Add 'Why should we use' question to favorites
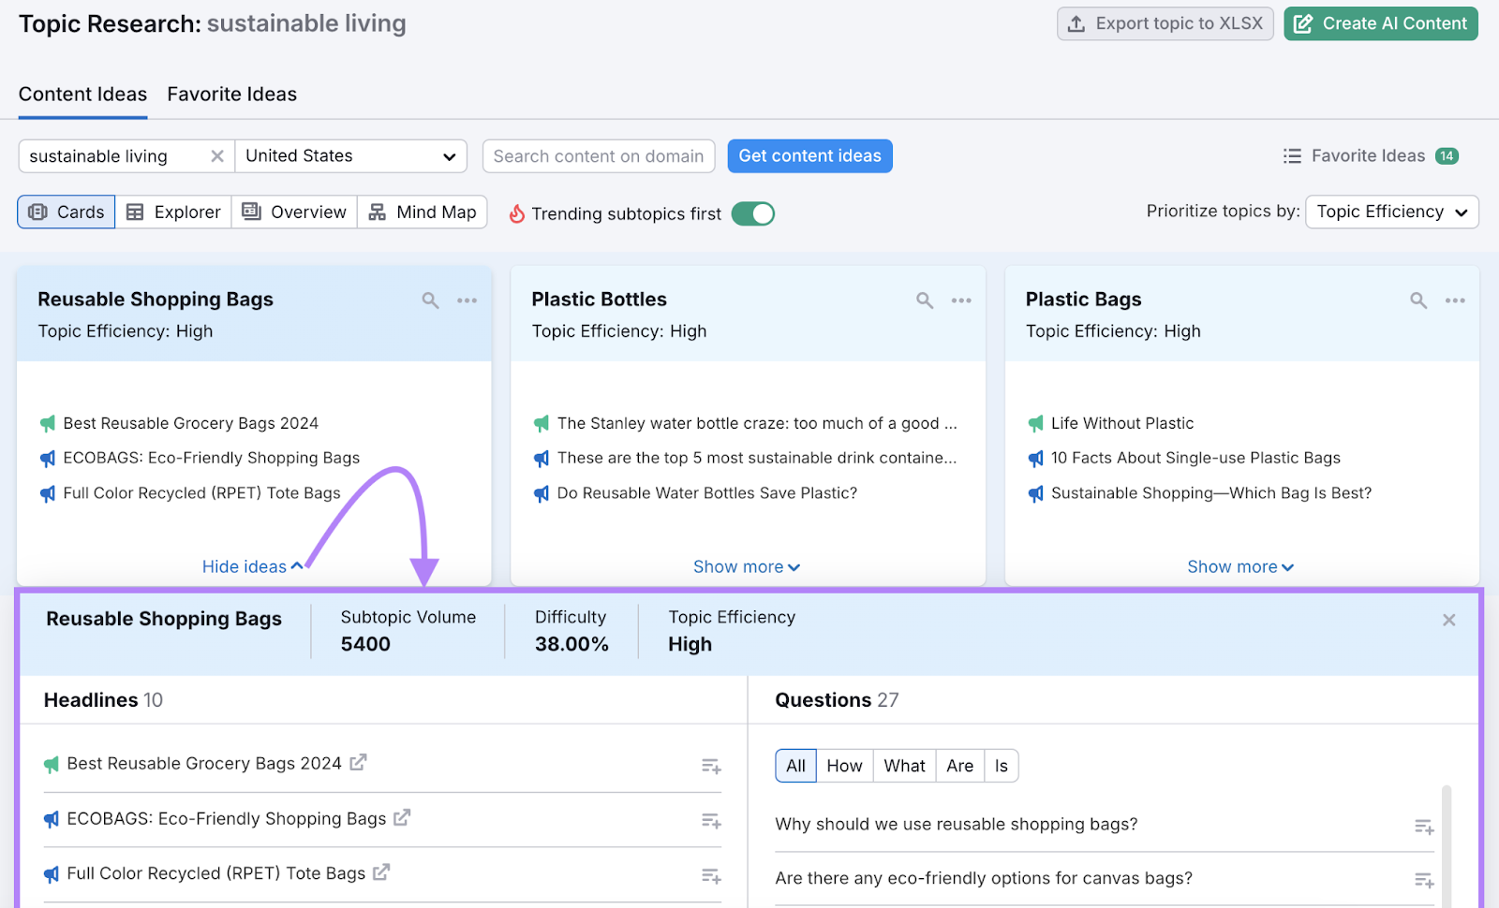The width and height of the screenshot is (1499, 908). pos(1424,827)
